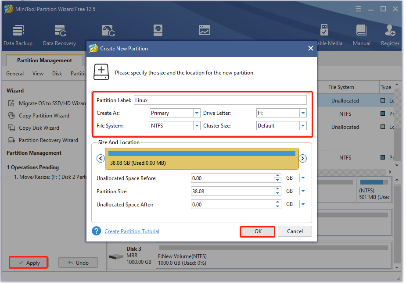This screenshot has height=284, width=406.
Task: Open the Register option in toolbar
Action: pyautogui.click(x=390, y=35)
